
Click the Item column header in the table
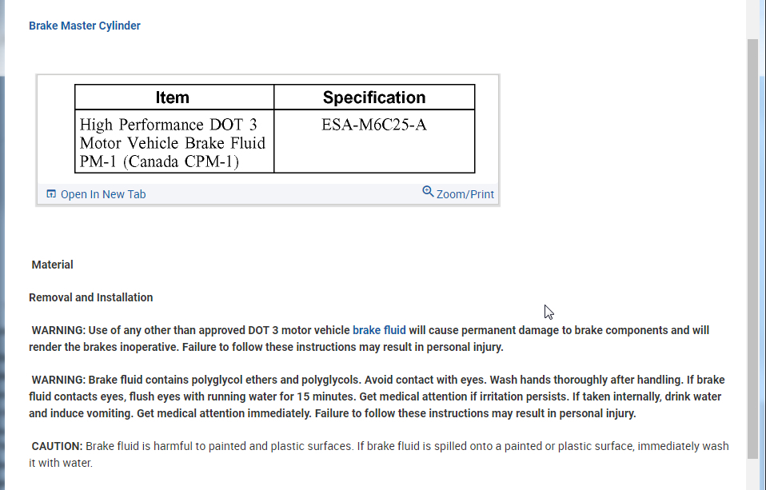coord(173,98)
